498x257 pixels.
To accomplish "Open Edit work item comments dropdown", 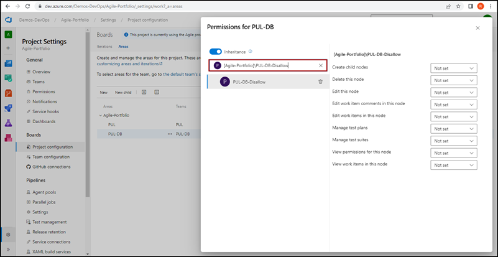I will point(454,105).
